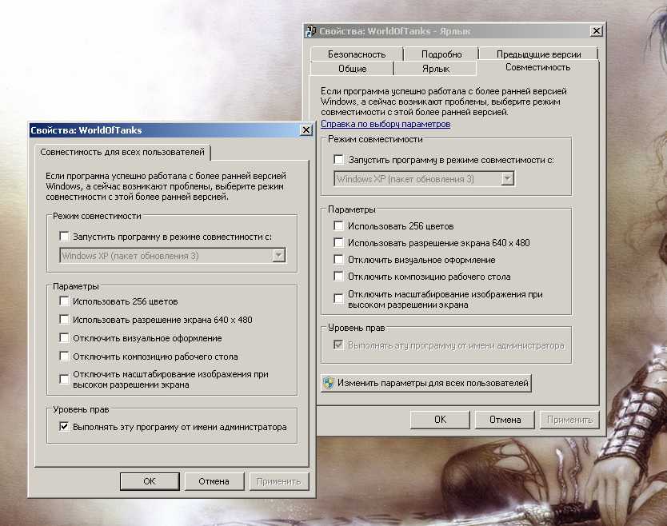
Task: Close the WorldOfTanks - Ярлык properties window
Action: click(597, 30)
